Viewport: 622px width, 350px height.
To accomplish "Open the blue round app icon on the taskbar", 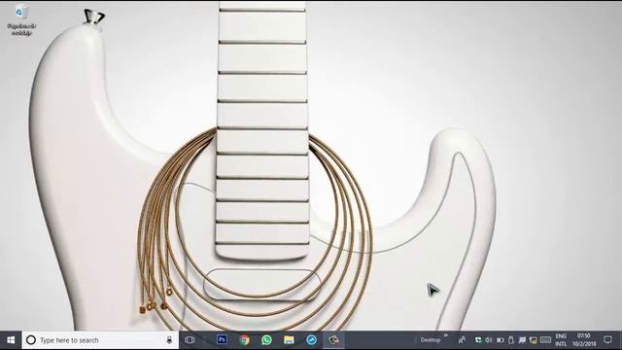I will coord(311,340).
